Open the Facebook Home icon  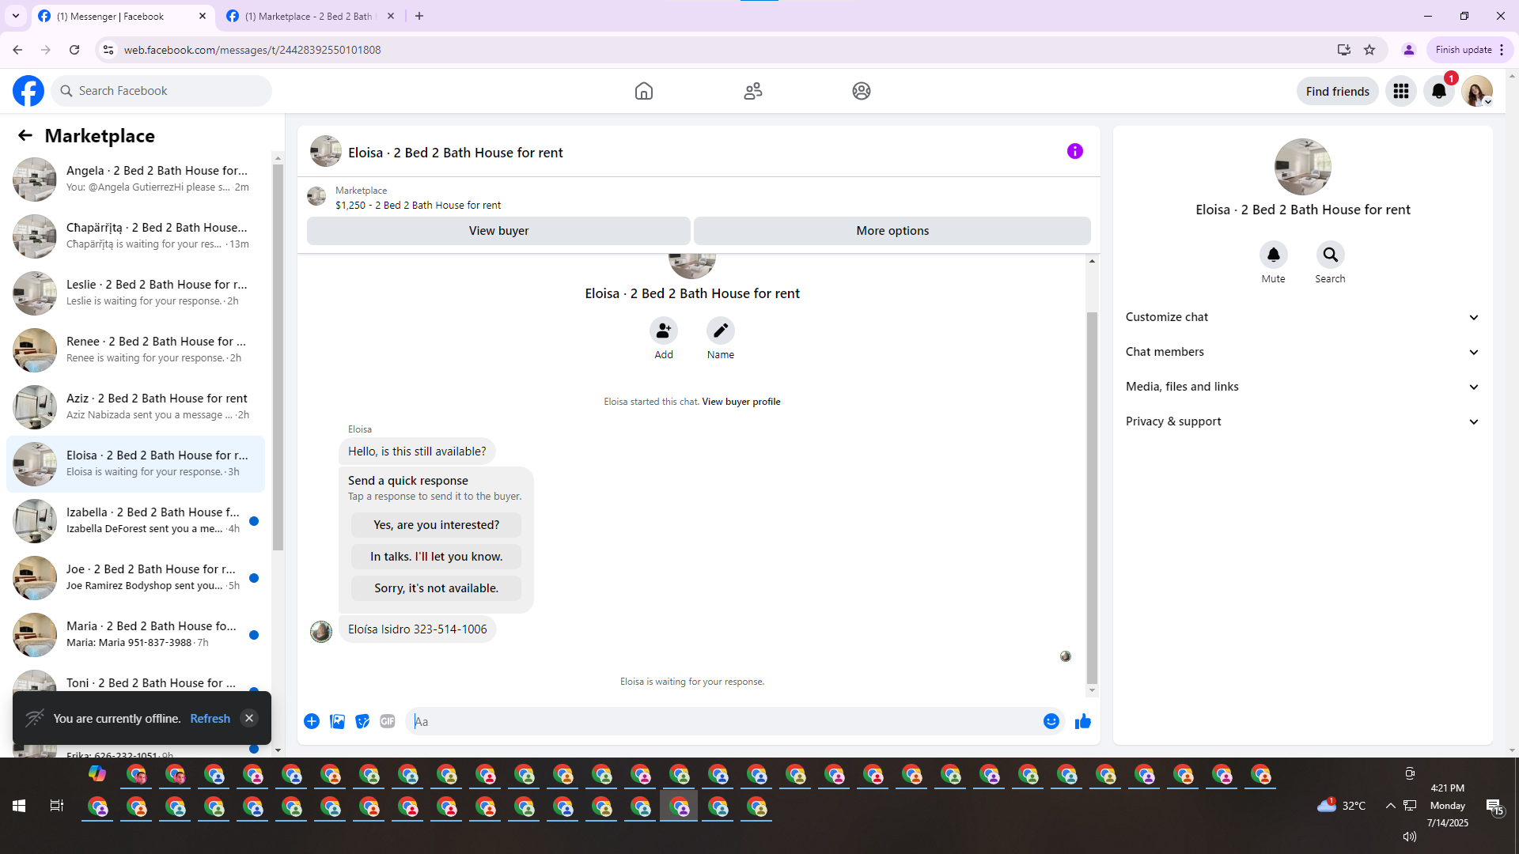pyautogui.click(x=643, y=91)
